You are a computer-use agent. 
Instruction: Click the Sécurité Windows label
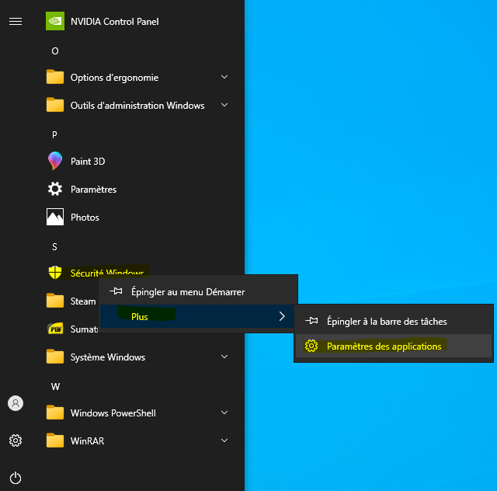point(107,273)
